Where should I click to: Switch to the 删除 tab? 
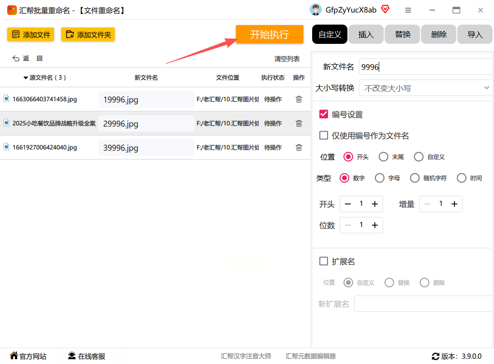439,34
